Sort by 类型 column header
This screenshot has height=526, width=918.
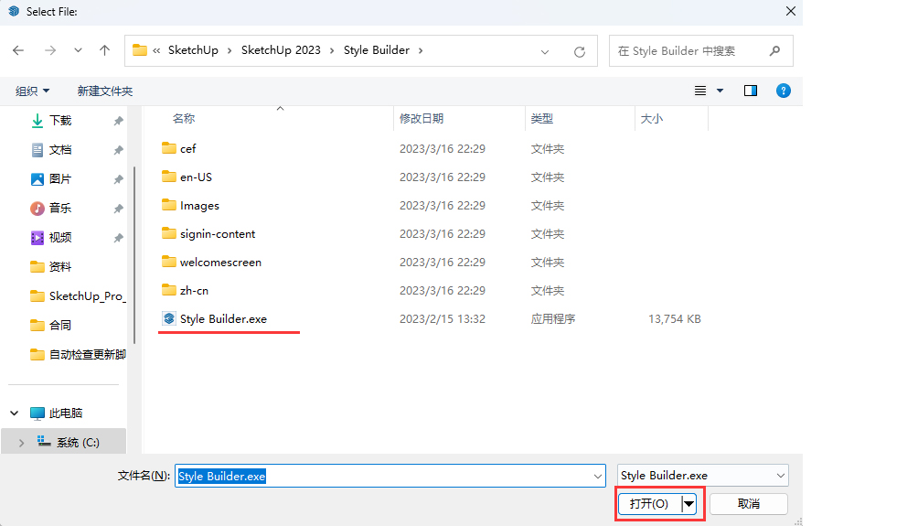pos(542,118)
